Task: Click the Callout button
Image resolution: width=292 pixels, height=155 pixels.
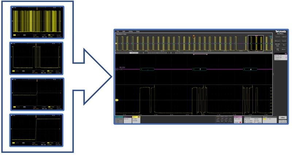Action: click(x=284, y=37)
